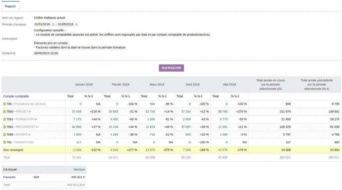Expand the 7062 RECURRENT plus sign

37,127
